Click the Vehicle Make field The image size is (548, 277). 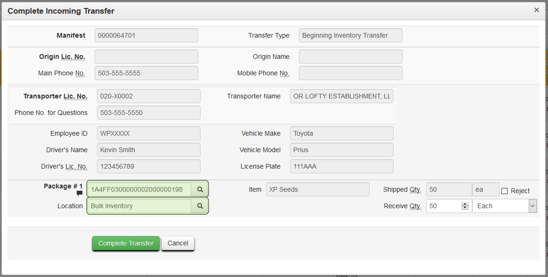tap(342, 133)
